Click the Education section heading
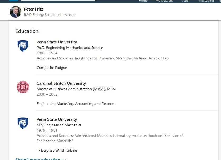Viewport: 221px width, 160px height. pyautogui.click(x=27, y=31)
